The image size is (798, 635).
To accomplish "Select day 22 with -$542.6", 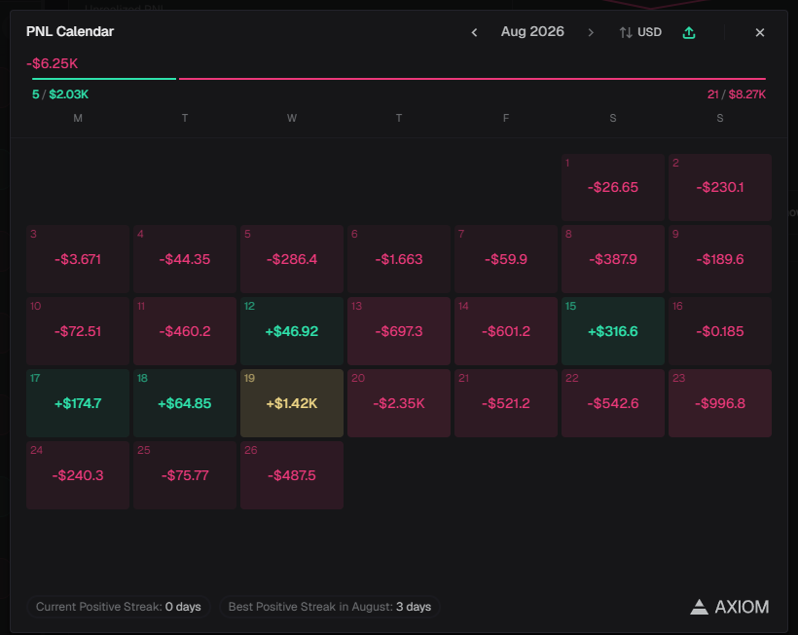I will pyautogui.click(x=613, y=403).
